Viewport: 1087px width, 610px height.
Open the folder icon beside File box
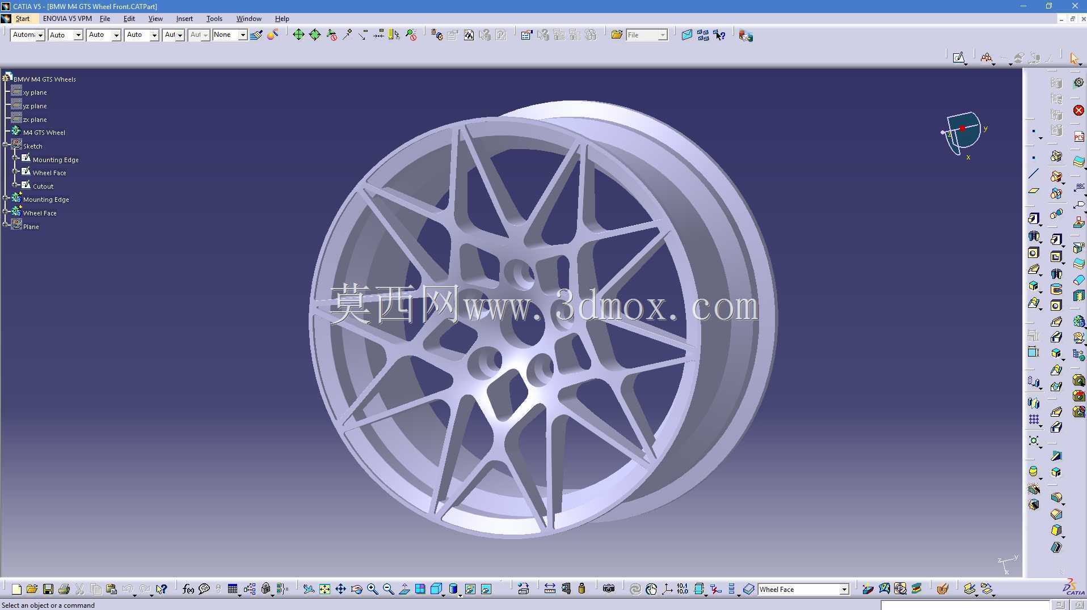617,35
